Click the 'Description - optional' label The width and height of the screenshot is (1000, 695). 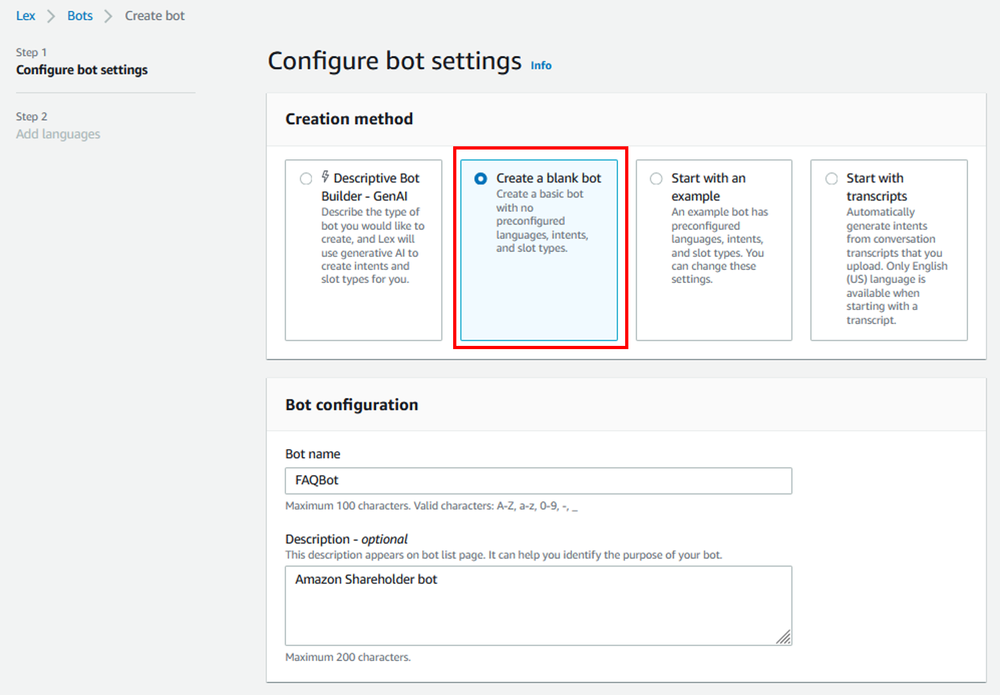point(347,539)
